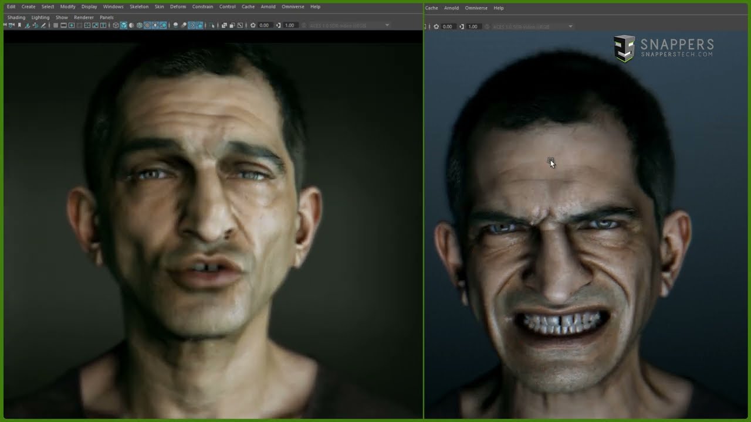Click the depth of field icon
751x422 pixels.
(x=199, y=25)
